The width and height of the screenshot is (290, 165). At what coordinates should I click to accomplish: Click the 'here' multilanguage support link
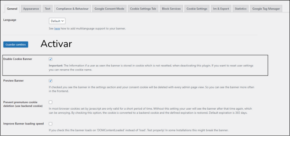57,28
